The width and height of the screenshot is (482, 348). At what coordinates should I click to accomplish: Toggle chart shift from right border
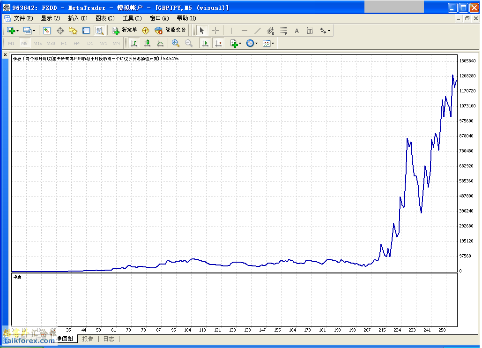pos(218,44)
